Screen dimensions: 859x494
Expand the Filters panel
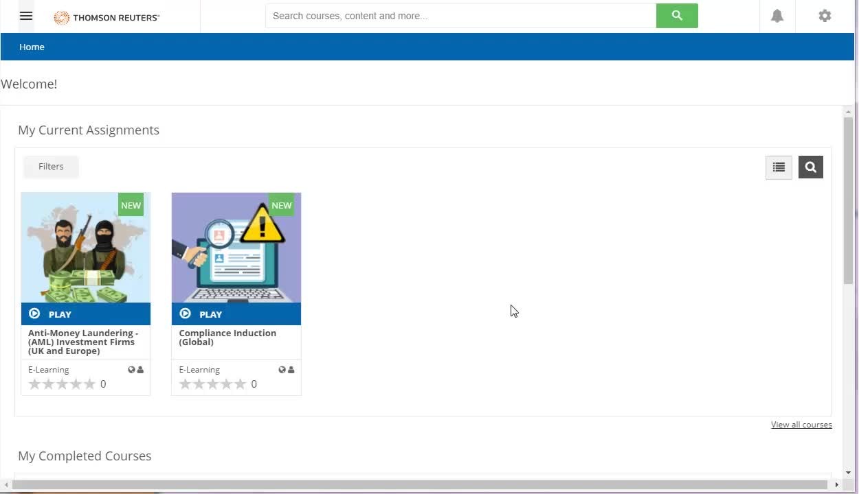[51, 167]
